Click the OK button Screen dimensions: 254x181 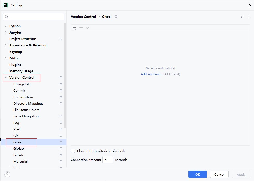pos(198,174)
